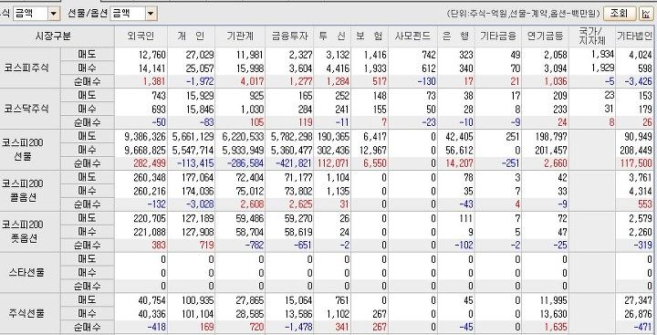657x335 pixels.
Task: Click the 사모펀드 column header
Action: tap(412, 37)
